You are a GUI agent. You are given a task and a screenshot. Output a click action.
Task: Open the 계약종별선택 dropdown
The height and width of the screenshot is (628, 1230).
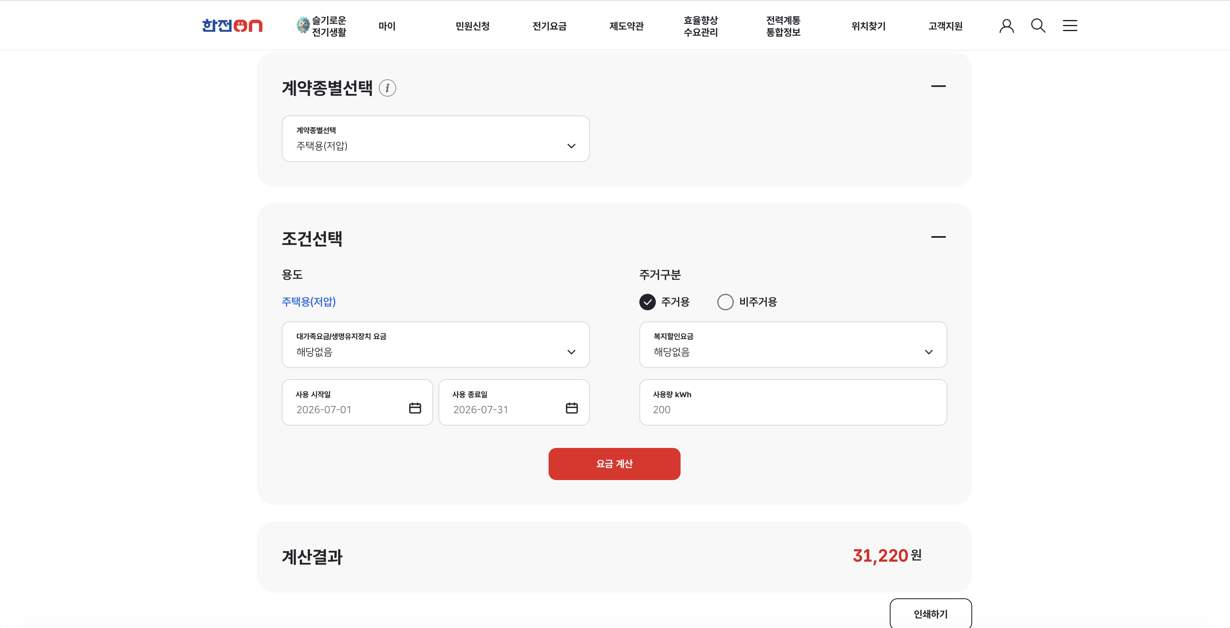(x=436, y=139)
